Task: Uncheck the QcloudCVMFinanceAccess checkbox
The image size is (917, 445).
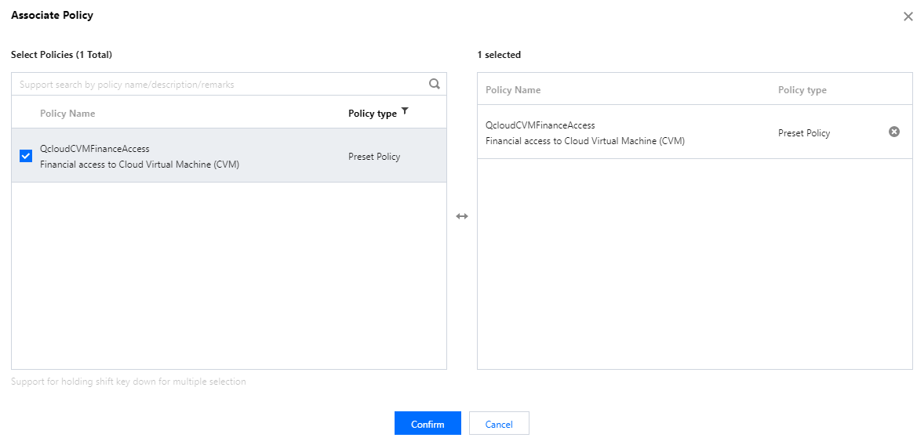Action: [x=26, y=156]
